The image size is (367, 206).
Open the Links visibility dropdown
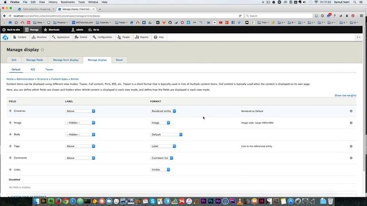(x=160, y=169)
